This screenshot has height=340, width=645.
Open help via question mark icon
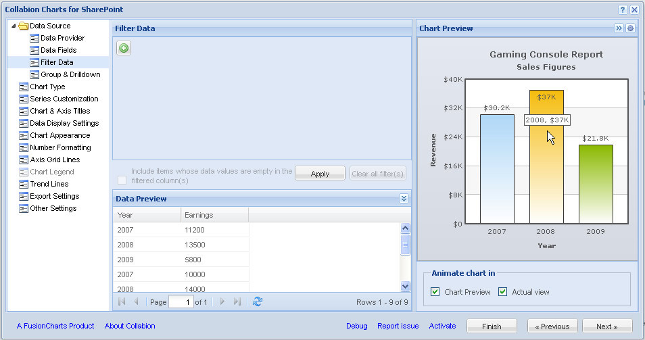623,10
